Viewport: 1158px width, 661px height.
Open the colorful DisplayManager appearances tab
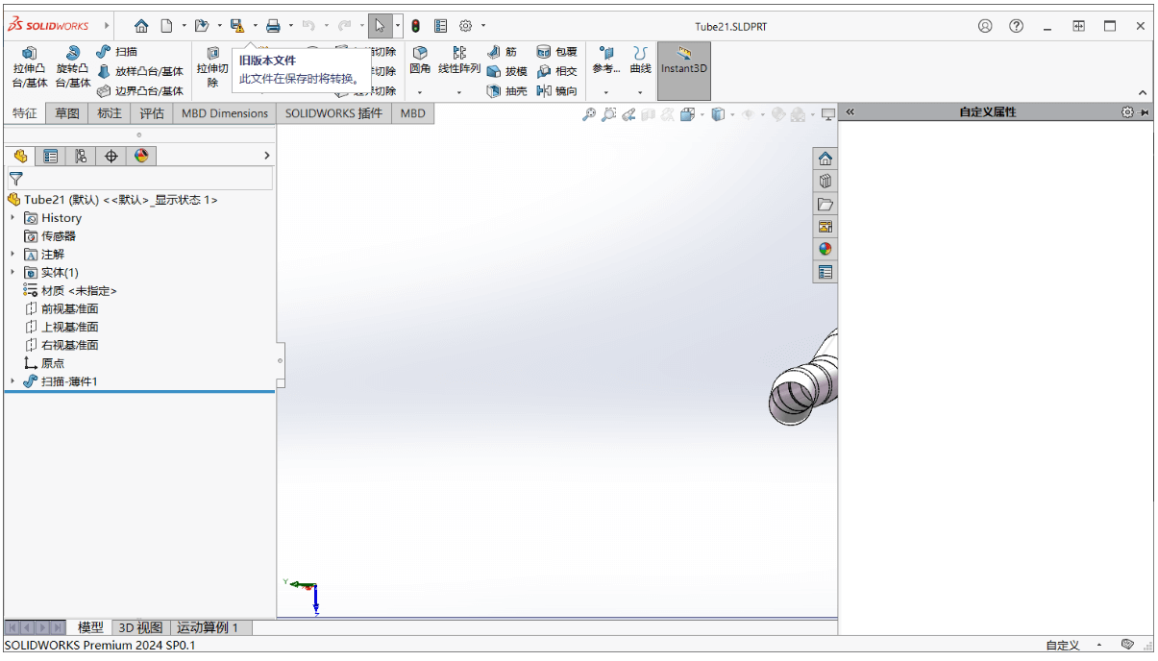[141, 155]
